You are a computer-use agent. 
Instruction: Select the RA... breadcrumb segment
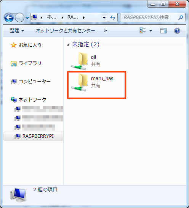[x=73, y=17]
